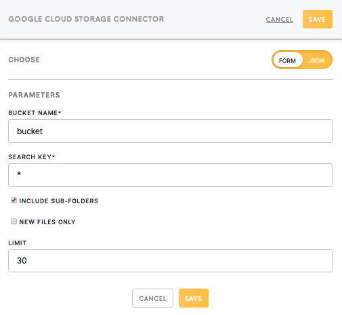Screen dimensions: 342x315
Task: Click the Include Sub-Folders label text
Action: pyautogui.click(x=59, y=201)
